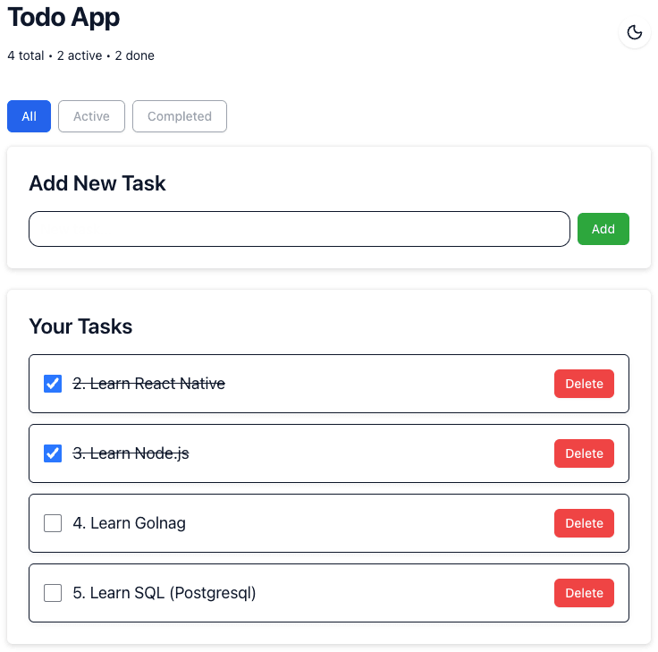
Task: Delete the Learn Node.js task
Action: (x=584, y=453)
